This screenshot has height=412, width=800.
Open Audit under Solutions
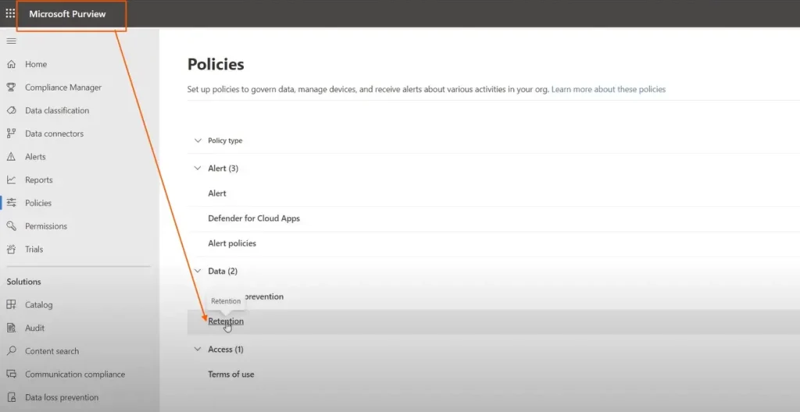click(x=34, y=328)
